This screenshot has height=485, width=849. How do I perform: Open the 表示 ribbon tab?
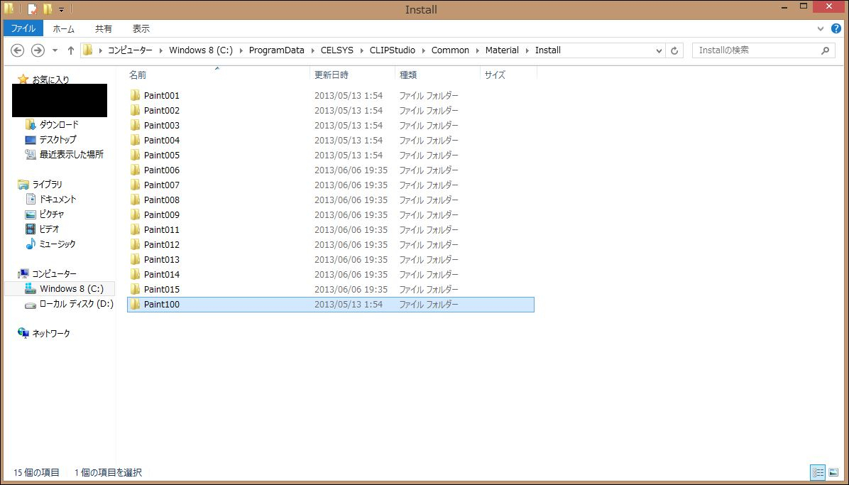[x=141, y=28]
